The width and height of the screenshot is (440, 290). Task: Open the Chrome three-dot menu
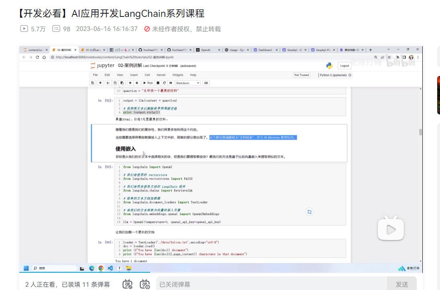coord(418,57)
